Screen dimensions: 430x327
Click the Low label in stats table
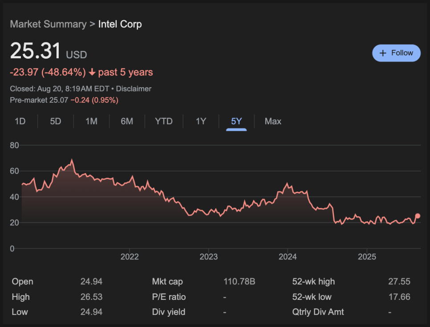[x=20, y=312]
